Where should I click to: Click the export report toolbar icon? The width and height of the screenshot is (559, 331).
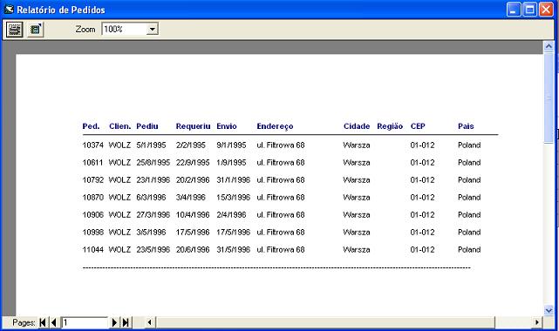[x=35, y=30]
